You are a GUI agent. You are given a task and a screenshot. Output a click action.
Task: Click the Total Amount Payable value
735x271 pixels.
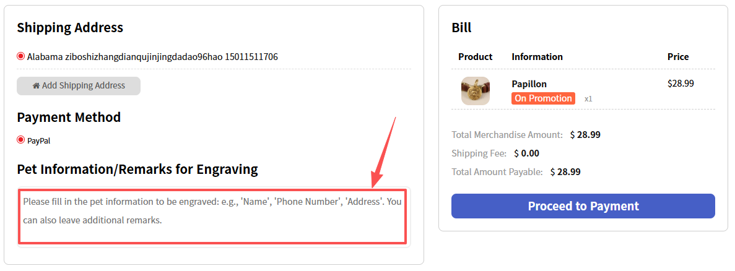point(565,172)
